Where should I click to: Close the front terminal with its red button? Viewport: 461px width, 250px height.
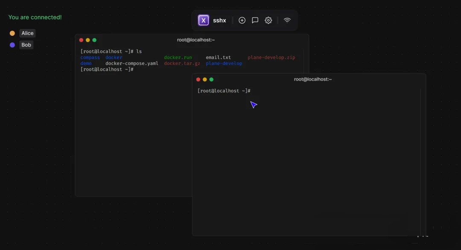click(x=198, y=79)
